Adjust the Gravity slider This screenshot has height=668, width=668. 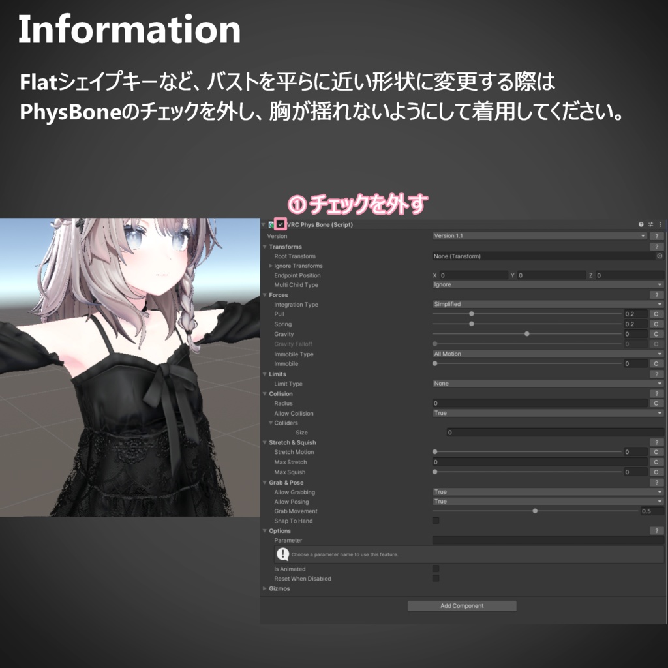pos(527,334)
